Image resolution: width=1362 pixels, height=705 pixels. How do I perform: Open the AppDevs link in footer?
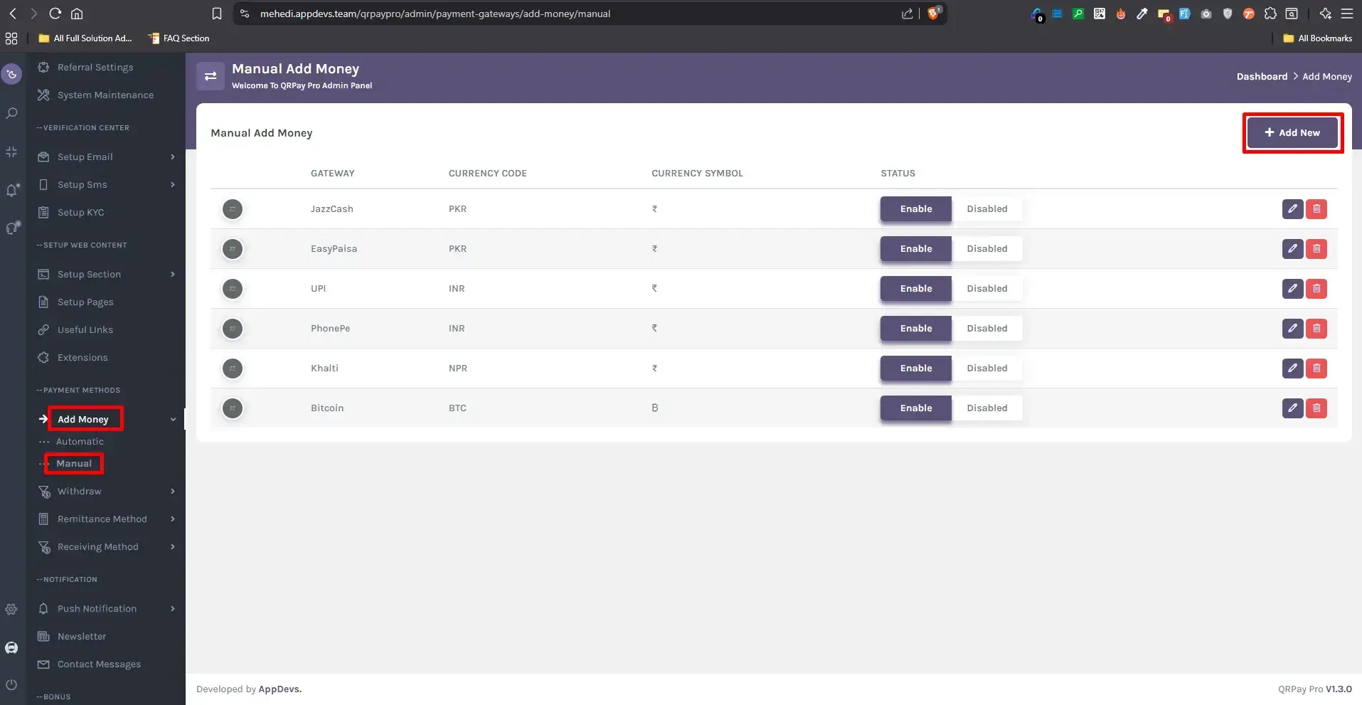click(280, 689)
